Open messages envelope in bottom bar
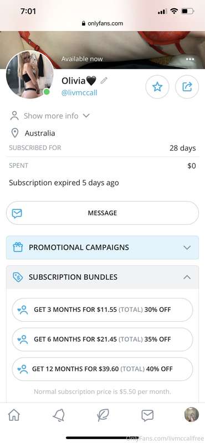Image resolution: width=205 pixels, height=443 pixels. click(147, 415)
